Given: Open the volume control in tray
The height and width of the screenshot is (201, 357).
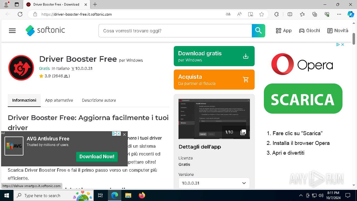Looking at the screenshot, I should point(321,195).
